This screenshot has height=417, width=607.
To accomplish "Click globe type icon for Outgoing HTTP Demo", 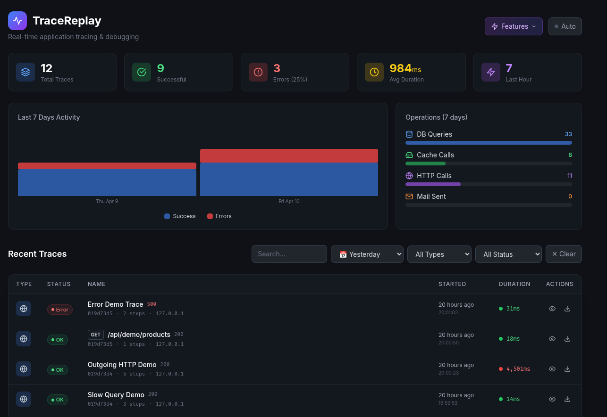I will click(24, 369).
